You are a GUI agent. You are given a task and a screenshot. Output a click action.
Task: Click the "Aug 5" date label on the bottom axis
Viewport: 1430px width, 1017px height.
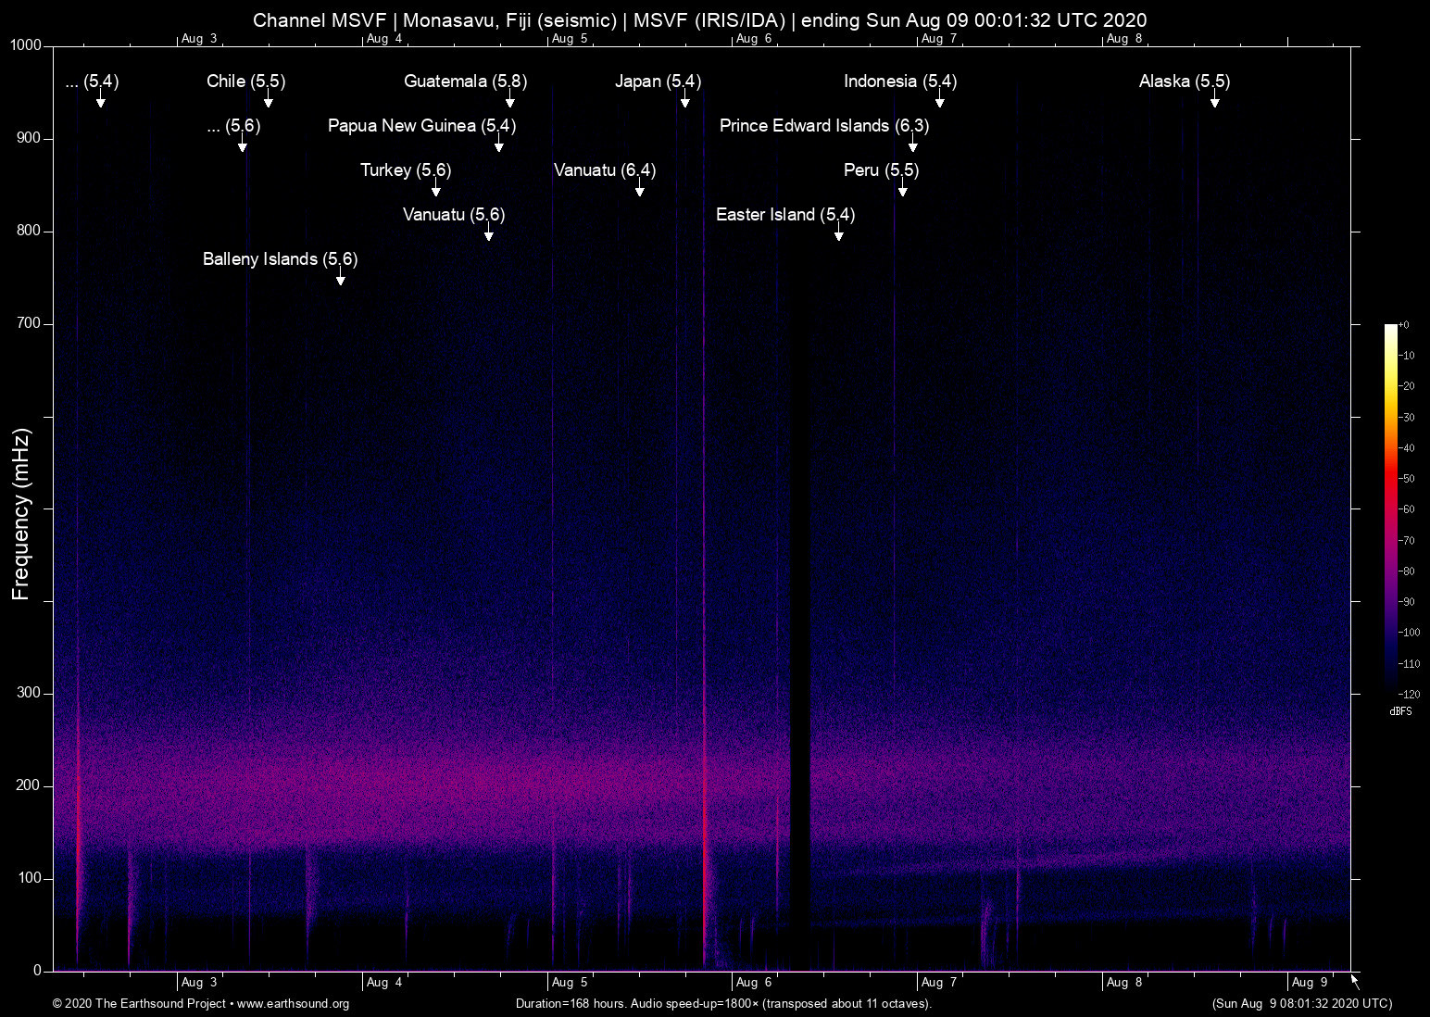pyautogui.click(x=570, y=983)
